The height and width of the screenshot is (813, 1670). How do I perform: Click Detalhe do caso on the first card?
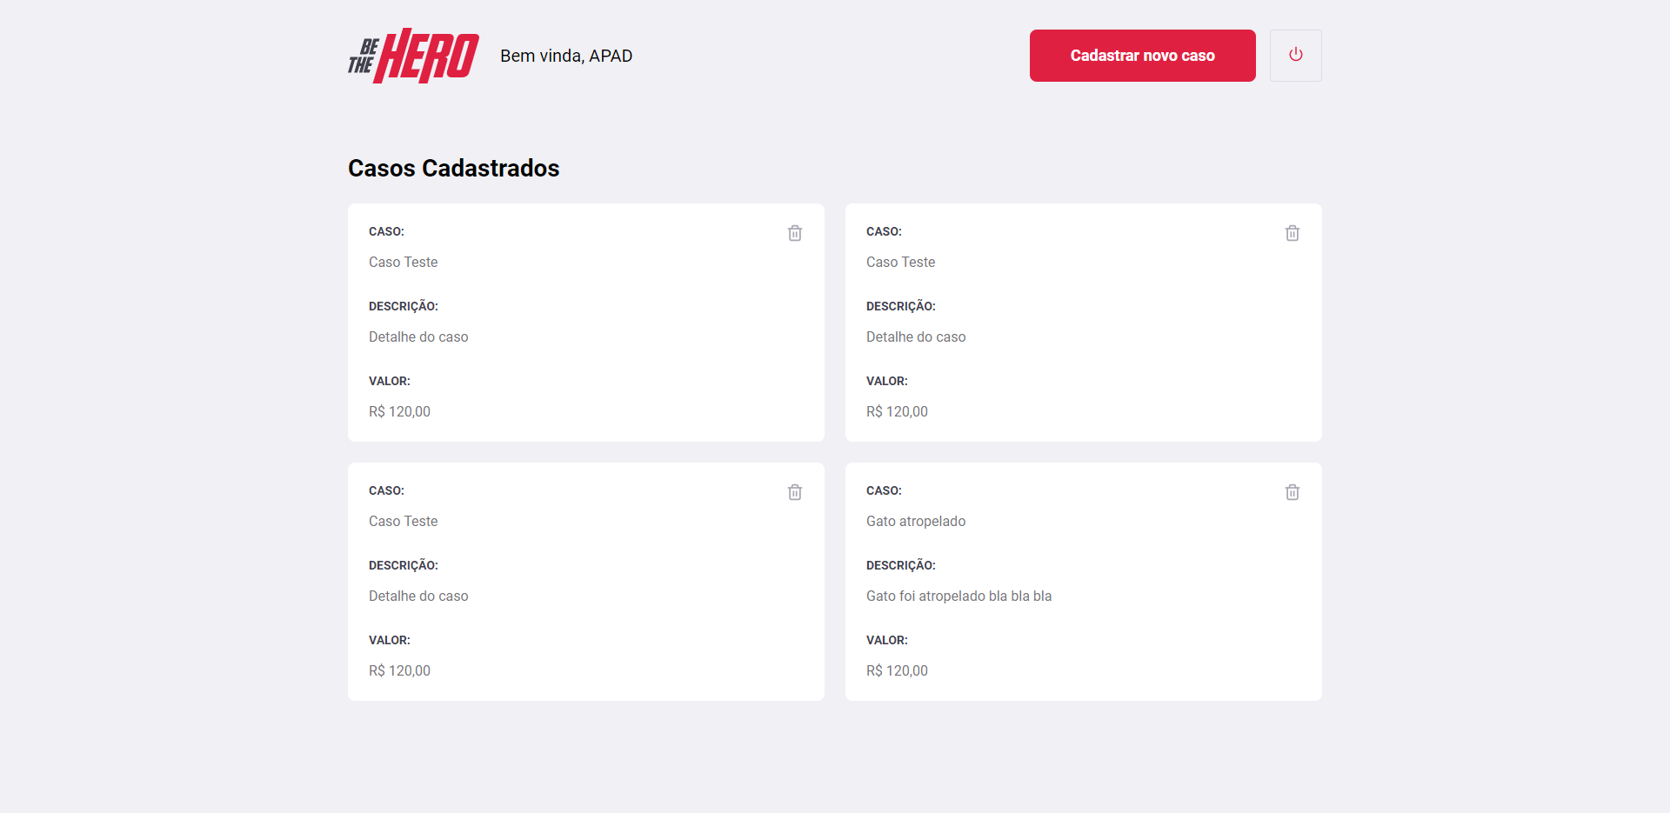[x=418, y=337]
